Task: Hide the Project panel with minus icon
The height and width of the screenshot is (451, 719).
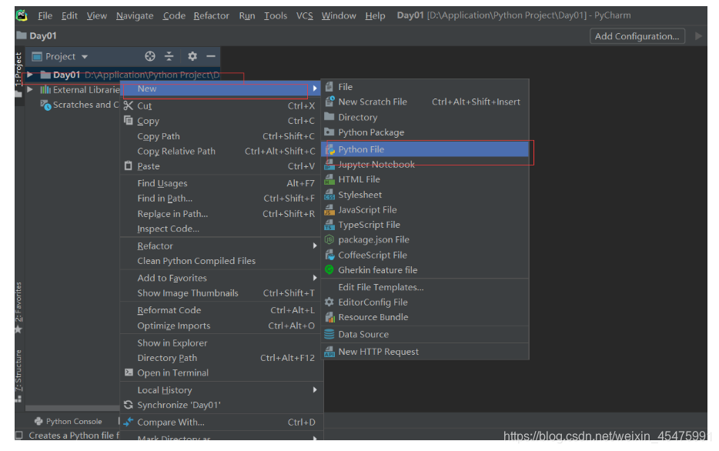Action: coord(211,56)
